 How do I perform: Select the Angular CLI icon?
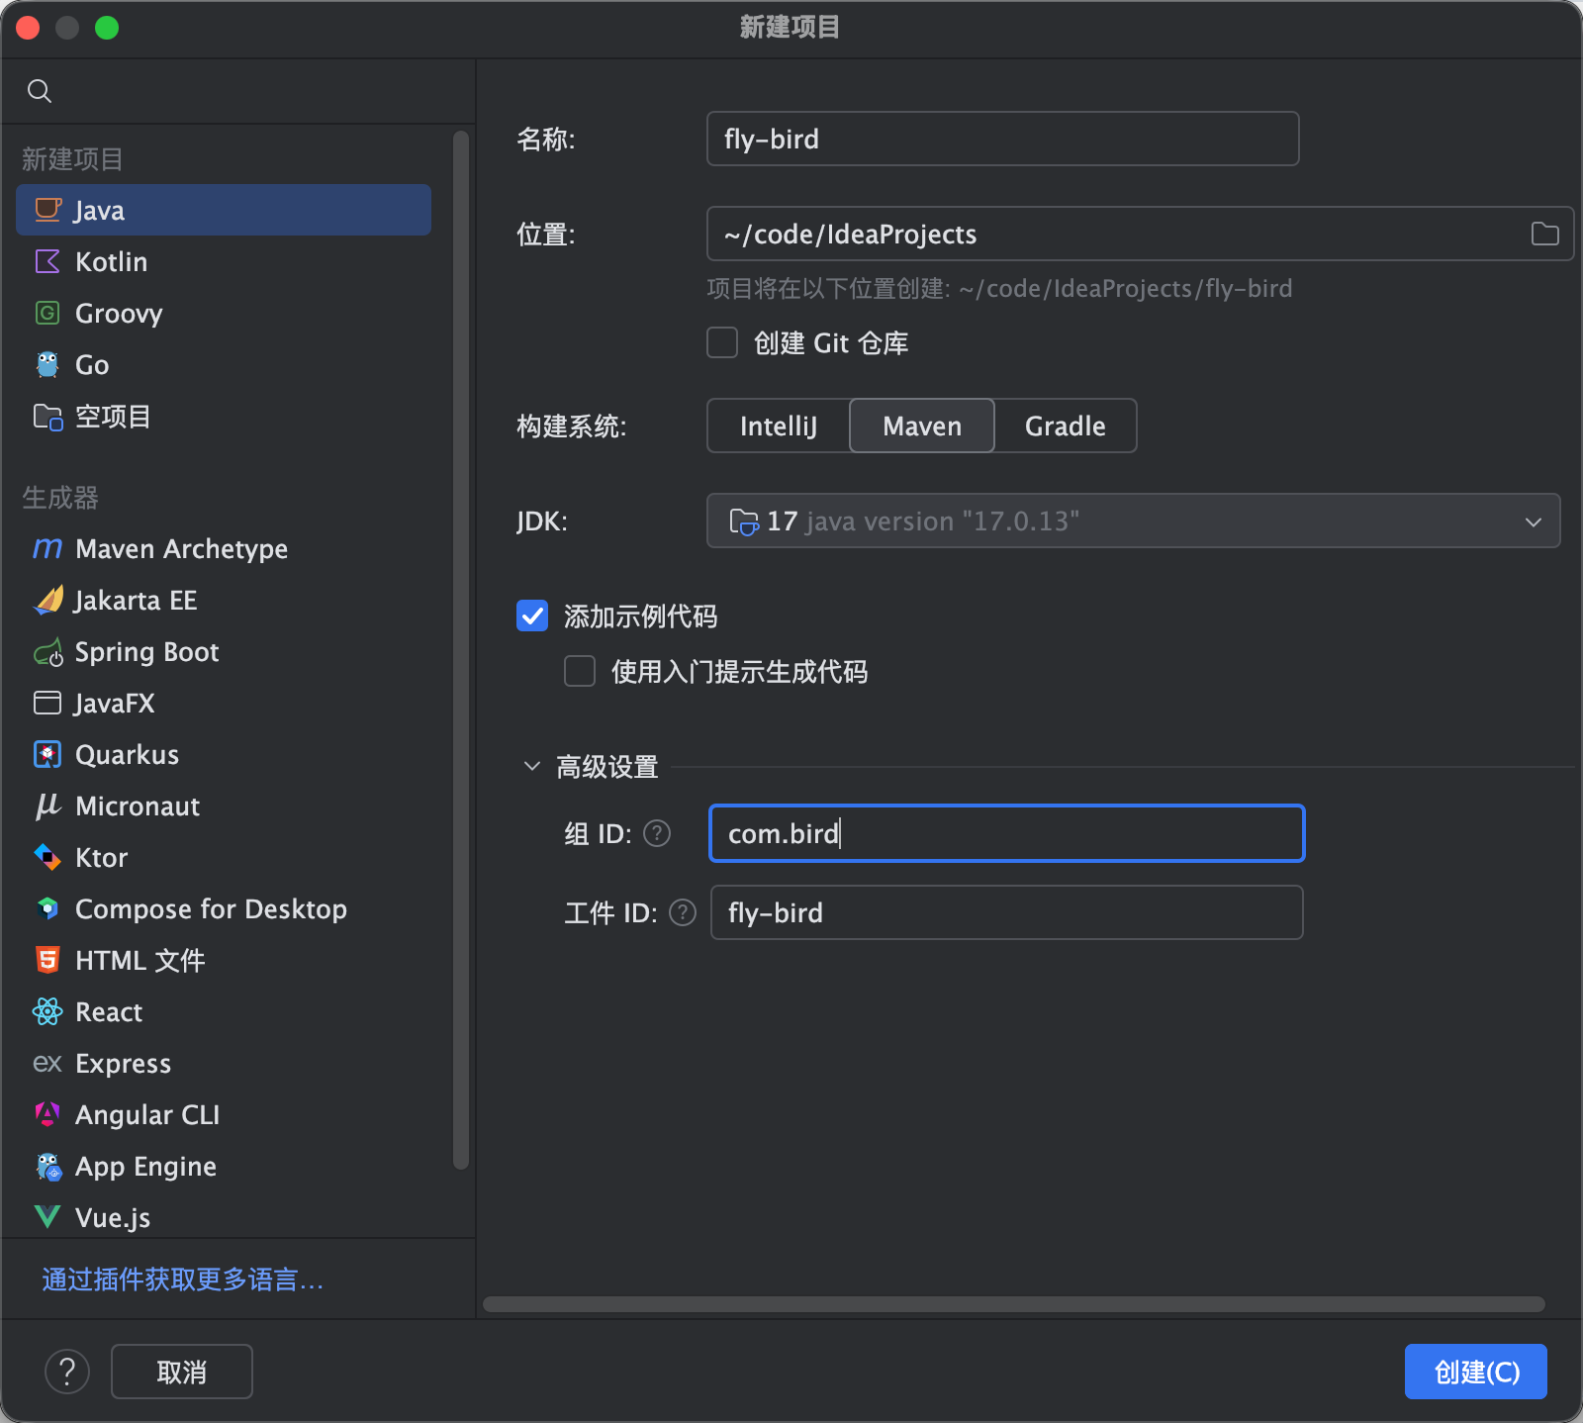tap(47, 1114)
